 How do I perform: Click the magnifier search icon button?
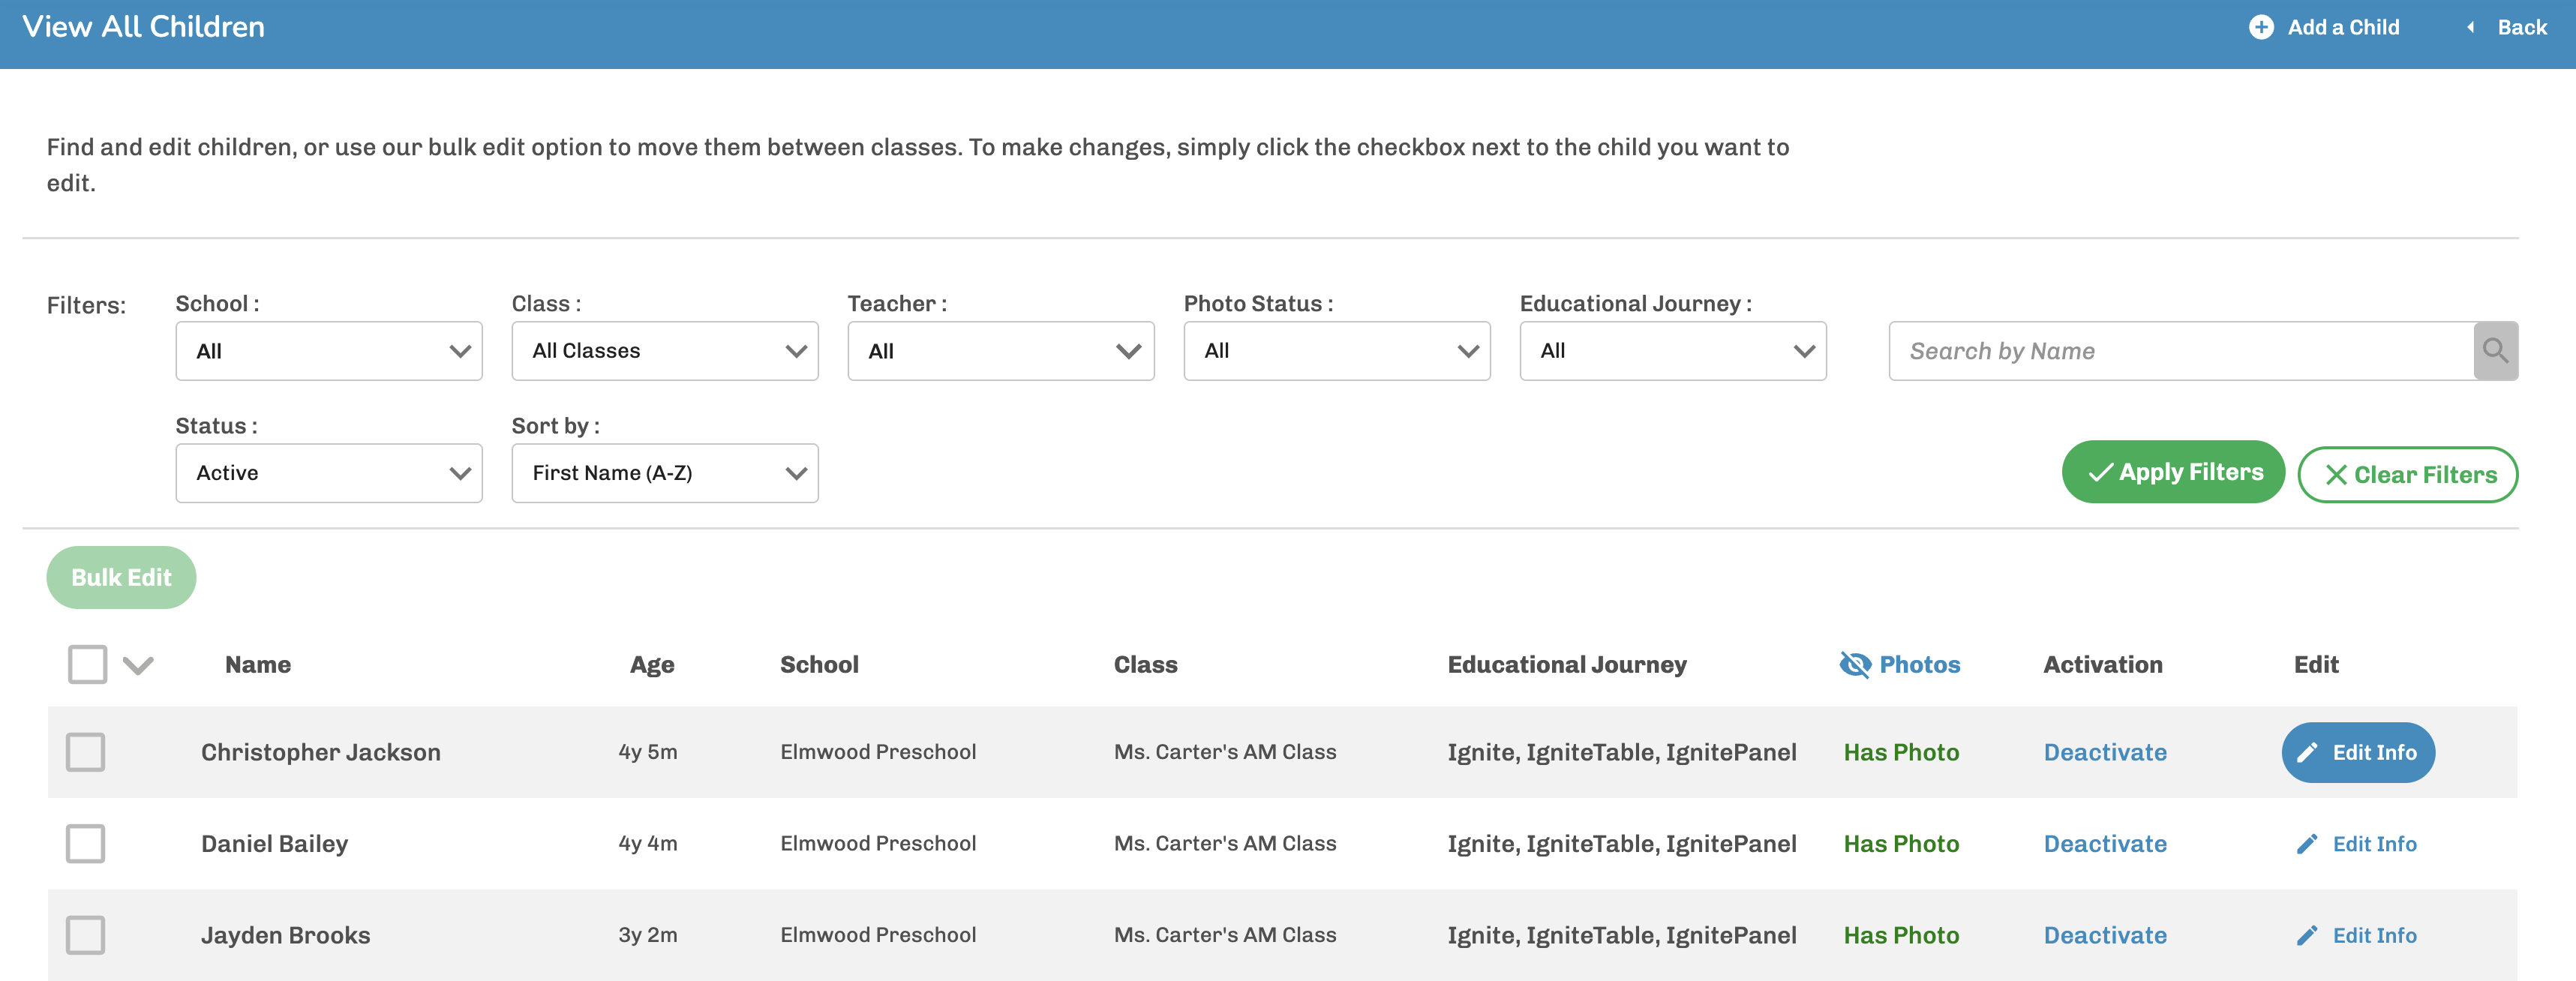click(x=2495, y=351)
